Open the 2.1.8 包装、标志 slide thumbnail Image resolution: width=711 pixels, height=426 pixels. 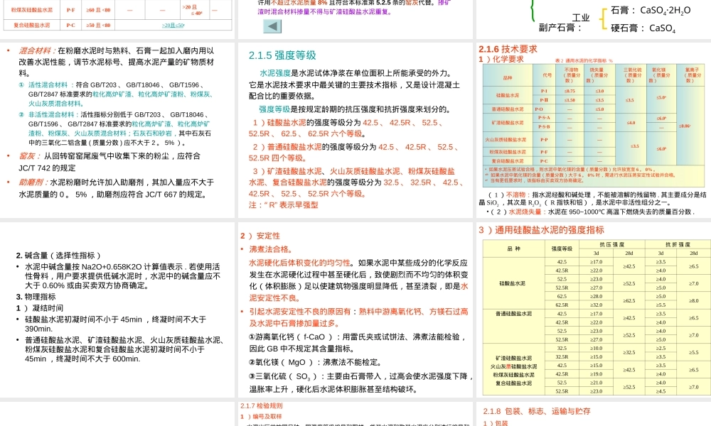[594, 414]
